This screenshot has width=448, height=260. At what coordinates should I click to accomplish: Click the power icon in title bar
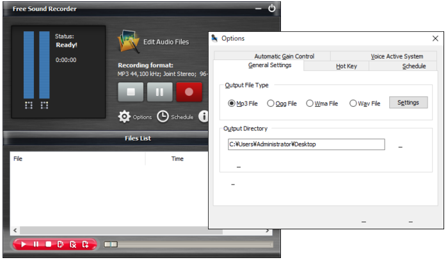pyautogui.click(x=271, y=8)
